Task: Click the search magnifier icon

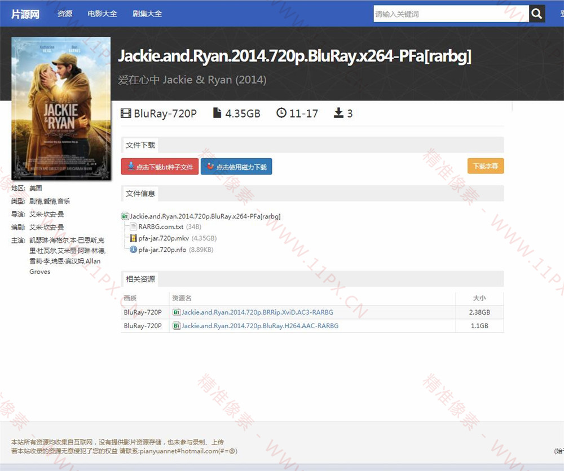Action: click(537, 14)
